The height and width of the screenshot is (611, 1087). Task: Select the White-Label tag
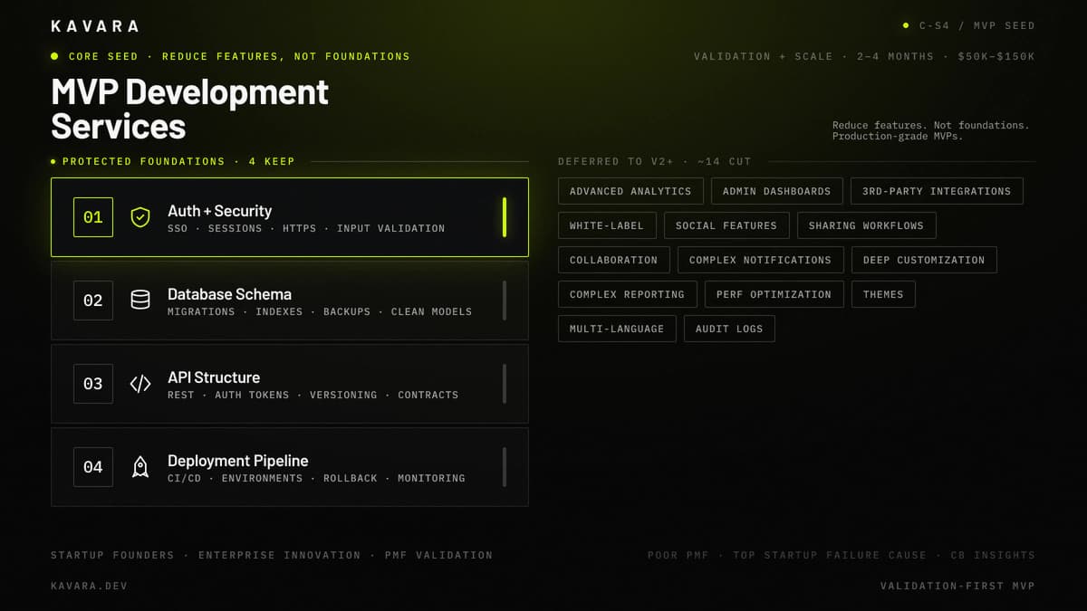(x=607, y=225)
